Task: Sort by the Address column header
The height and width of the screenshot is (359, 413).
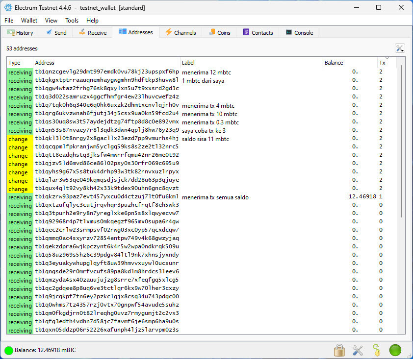Action: coord(106,63)
